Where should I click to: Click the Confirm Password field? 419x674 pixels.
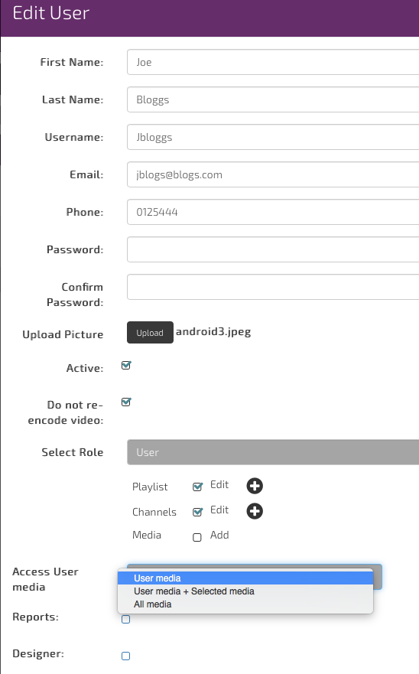273,287
